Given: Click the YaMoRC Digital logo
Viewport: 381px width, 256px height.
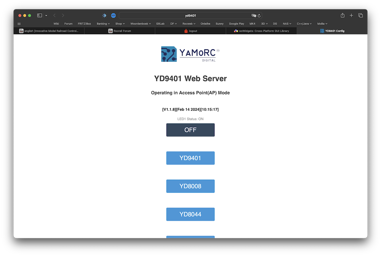Looking at the screenshot, I should [190, 54].
